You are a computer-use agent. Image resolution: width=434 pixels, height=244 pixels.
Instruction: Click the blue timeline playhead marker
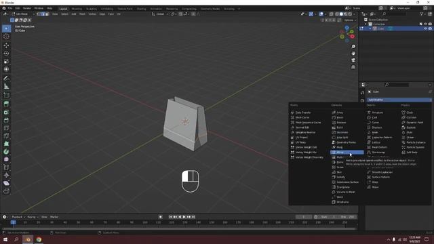tap(13, 222)
